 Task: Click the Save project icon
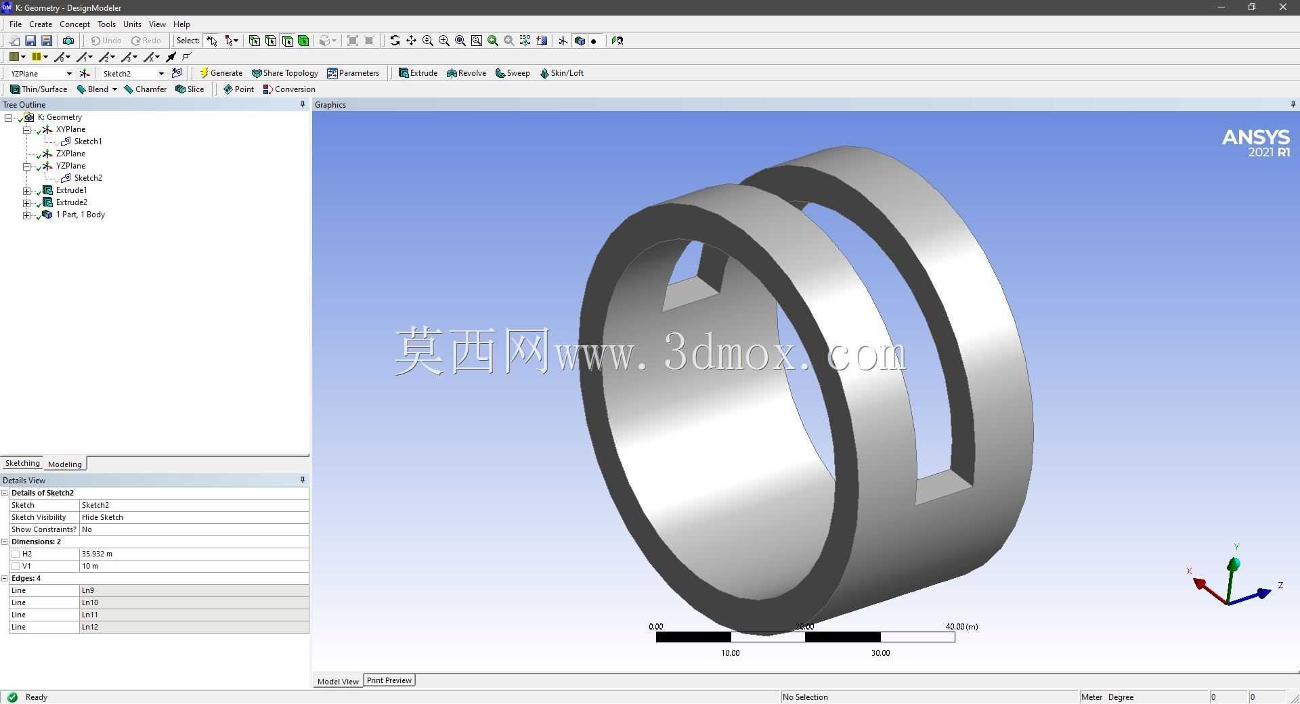30,41
